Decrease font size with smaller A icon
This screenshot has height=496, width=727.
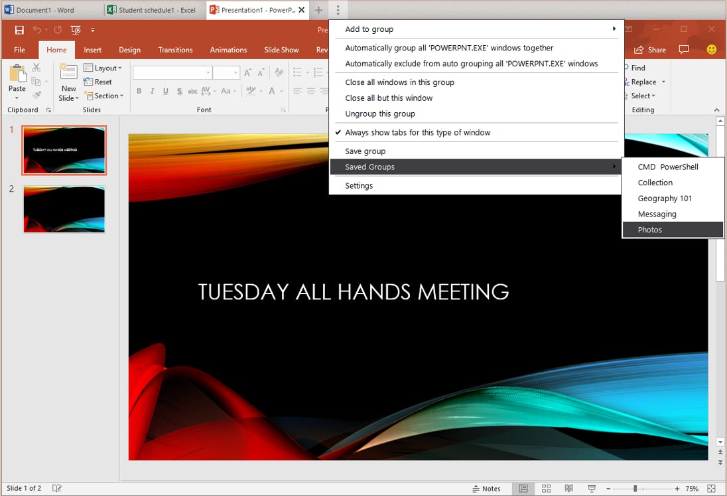tap(261, 72)
